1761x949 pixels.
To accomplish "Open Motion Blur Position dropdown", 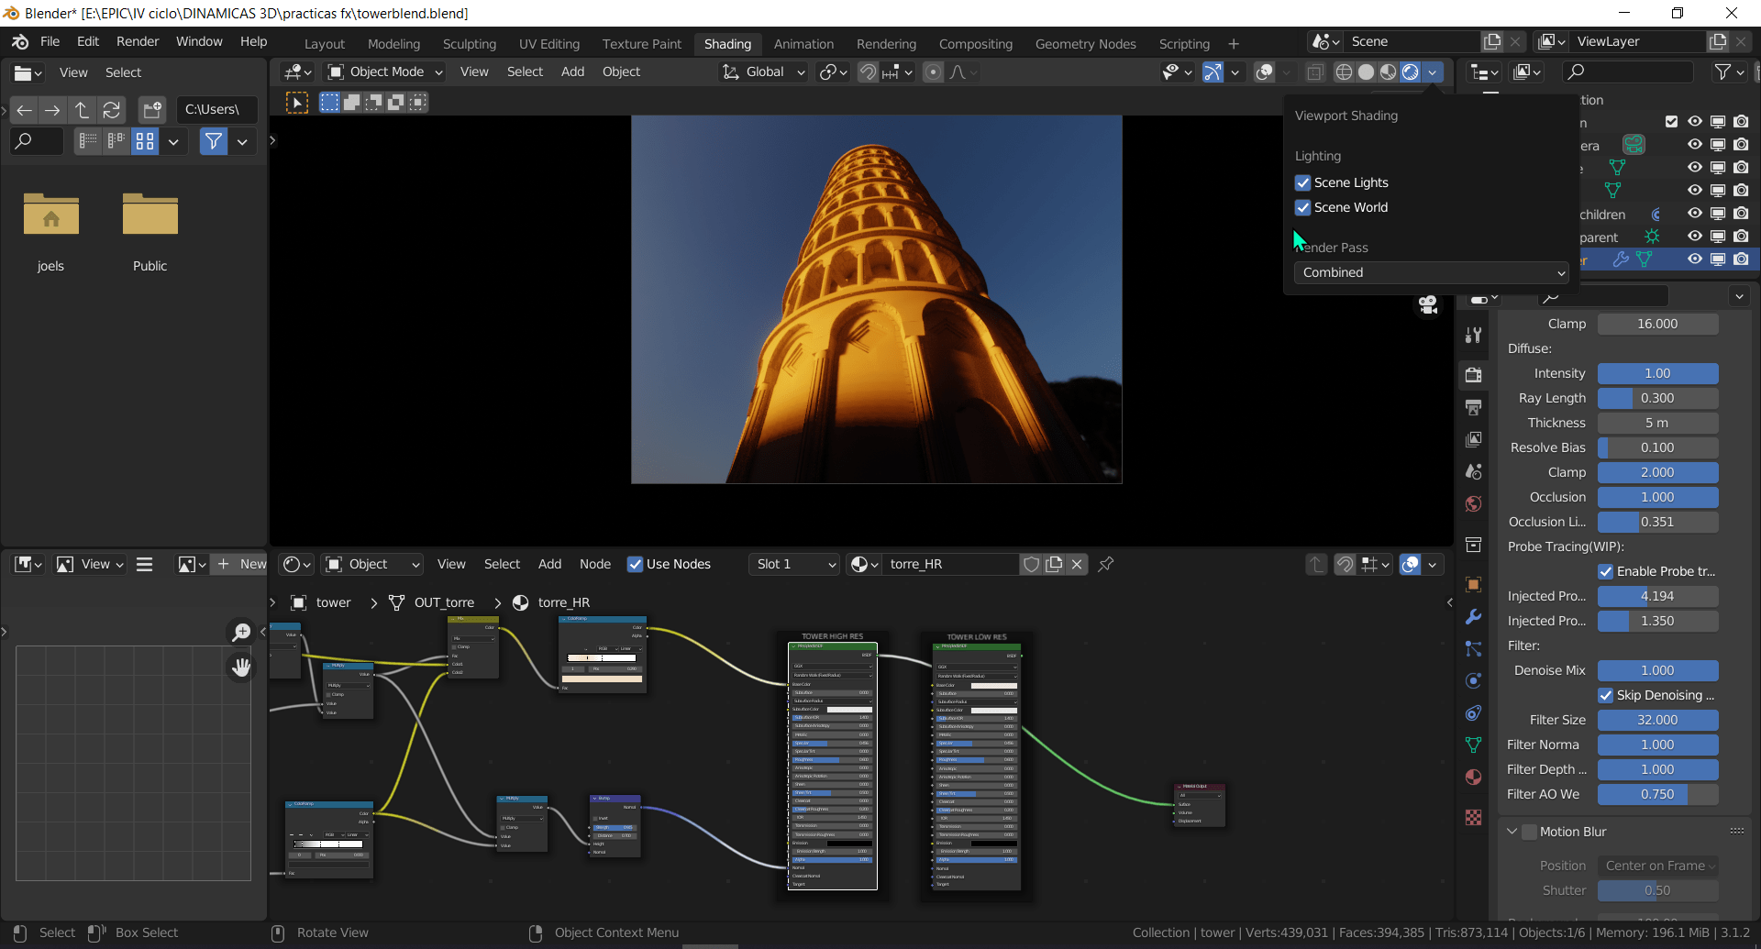I will pyautogui.click(x=1658, y=866).
